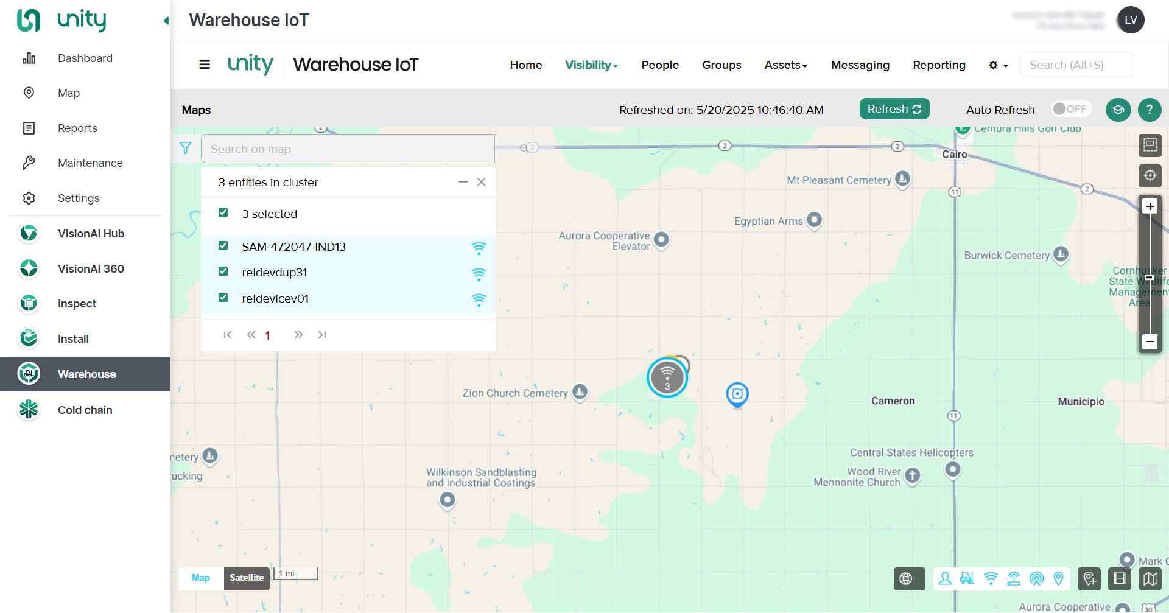Image resolution: width=1169 pixels, height=613 pixels.
Task: Open the film strip playback icon
Action: click(x=1120, y=579)
